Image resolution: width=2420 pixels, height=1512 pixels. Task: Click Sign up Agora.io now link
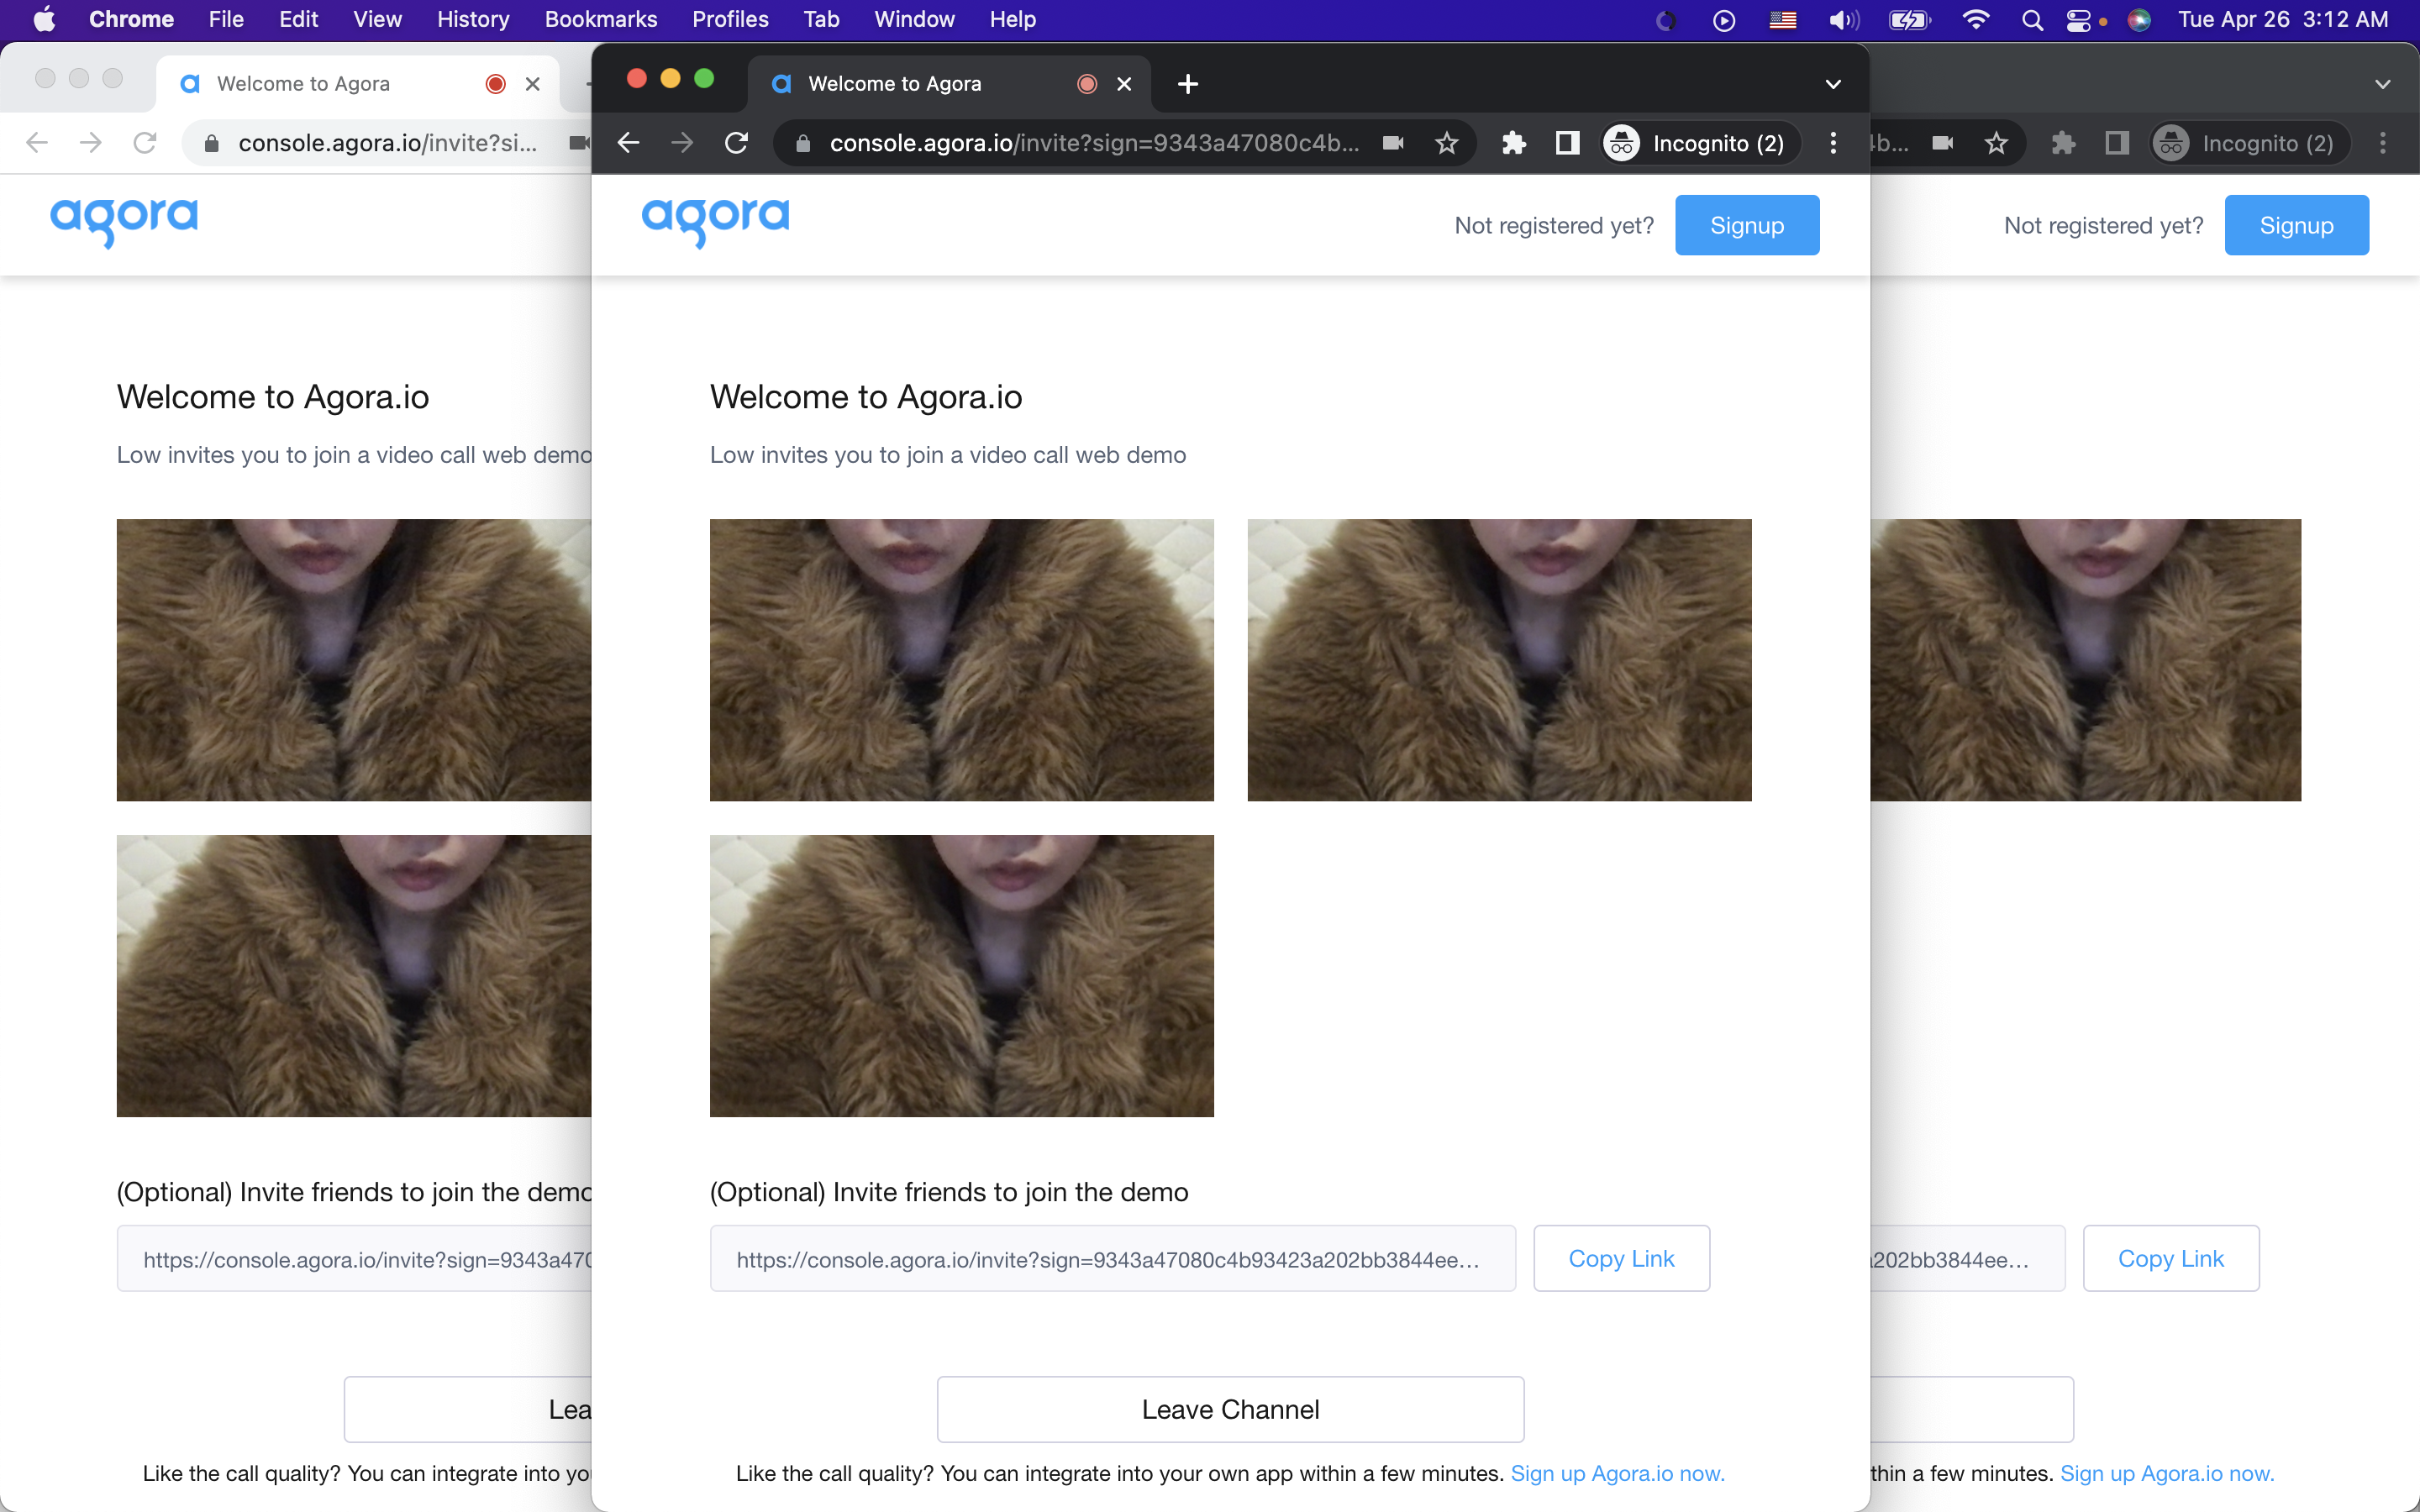1617,1473
